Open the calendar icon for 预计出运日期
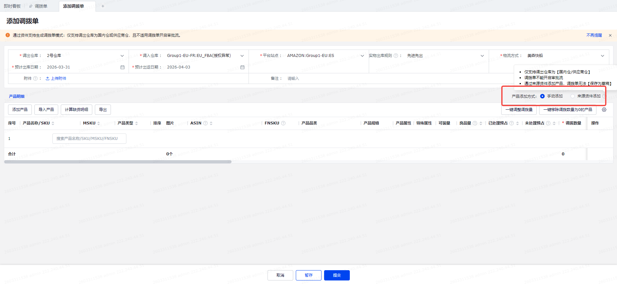617x284 pixels. (242, 67)
